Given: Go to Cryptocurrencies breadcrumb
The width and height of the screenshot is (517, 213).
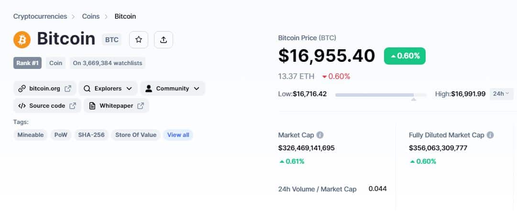Looking at the screenshot, I should (x=40, y=16).
